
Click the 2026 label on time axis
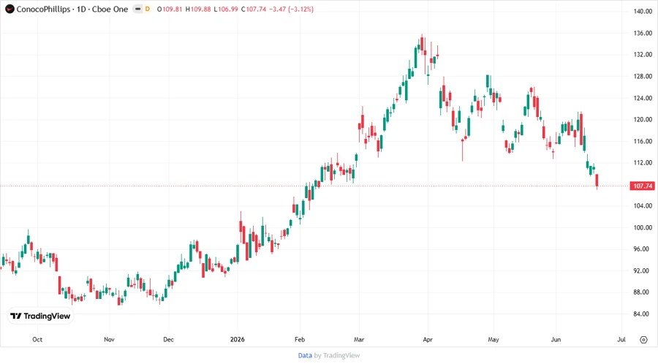(x=237, y=340)
